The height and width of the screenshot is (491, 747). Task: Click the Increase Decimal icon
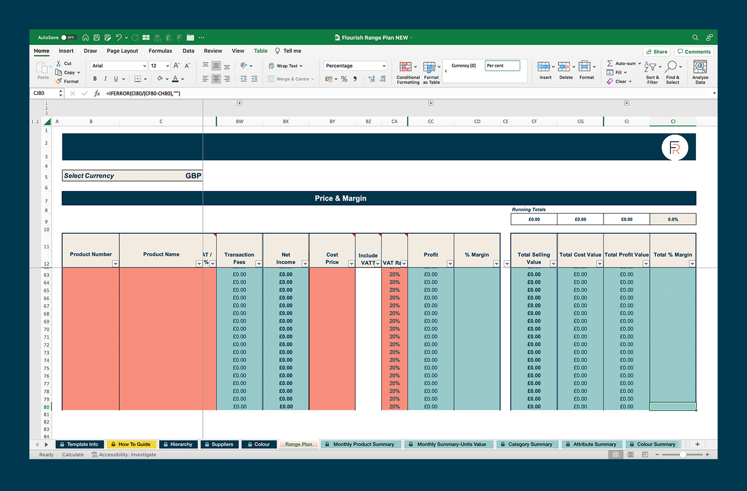point(372,79)
